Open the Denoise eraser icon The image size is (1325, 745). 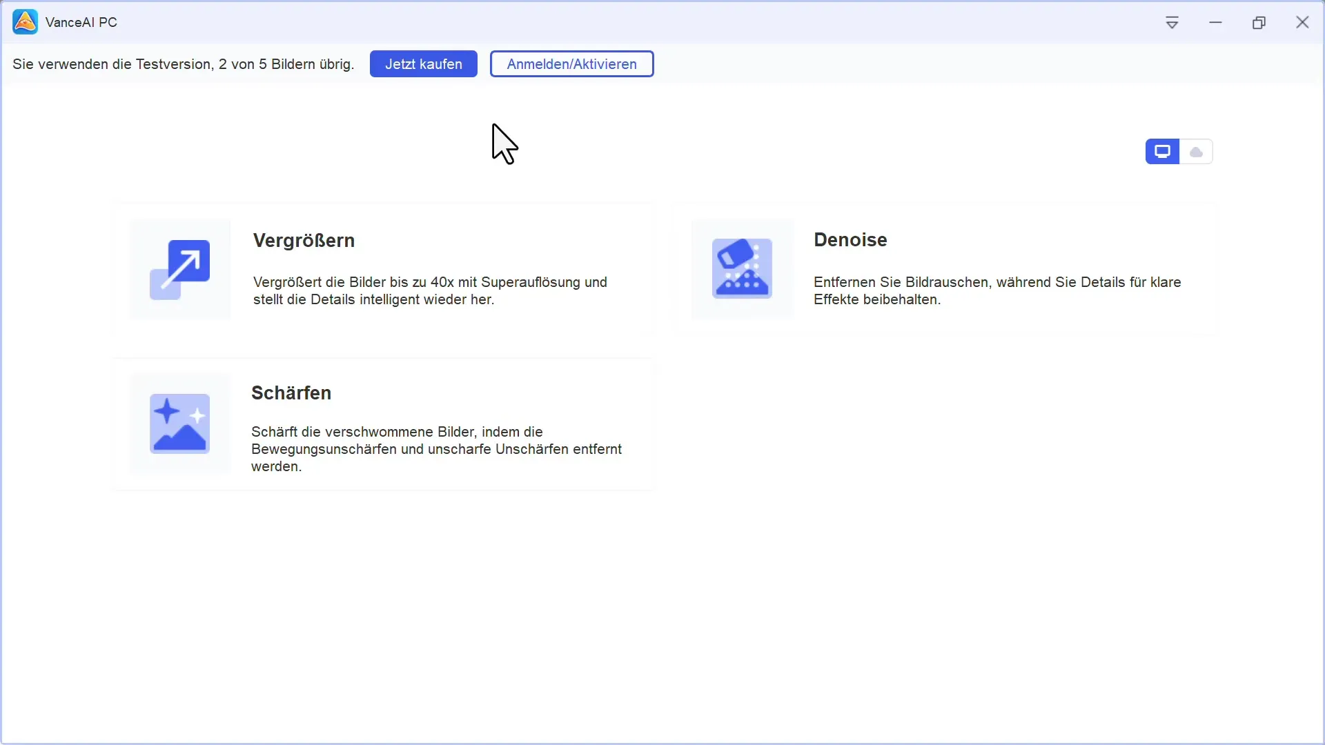point(742,269)
